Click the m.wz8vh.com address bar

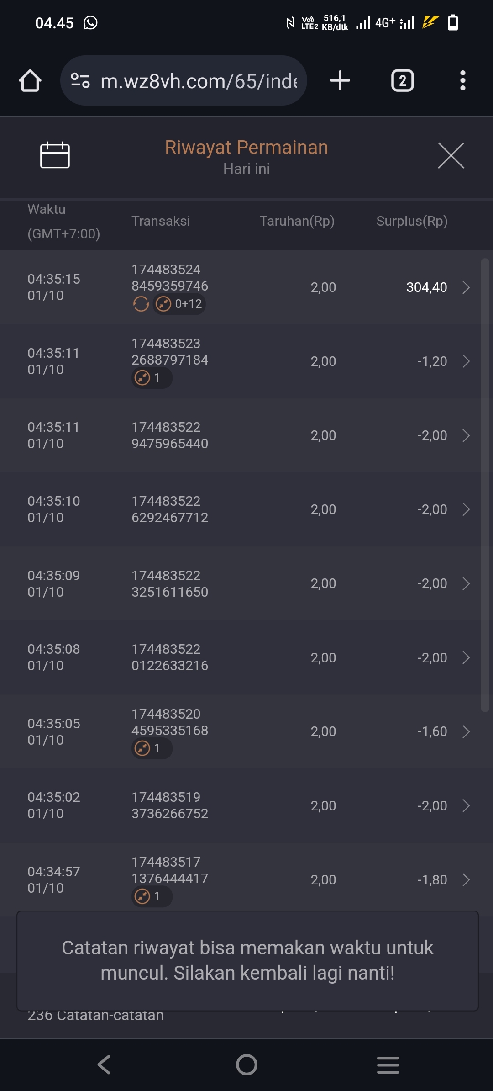click(199, 81)
